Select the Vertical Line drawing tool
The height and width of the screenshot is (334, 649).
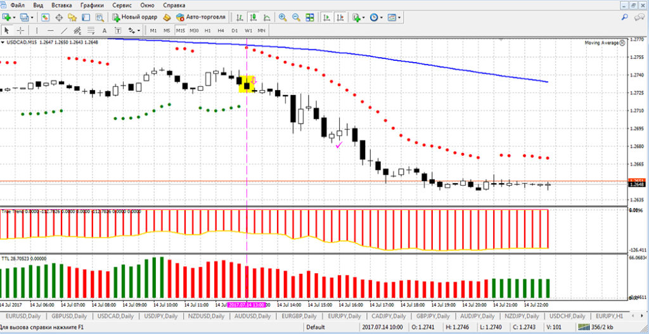tap(37, 30)
